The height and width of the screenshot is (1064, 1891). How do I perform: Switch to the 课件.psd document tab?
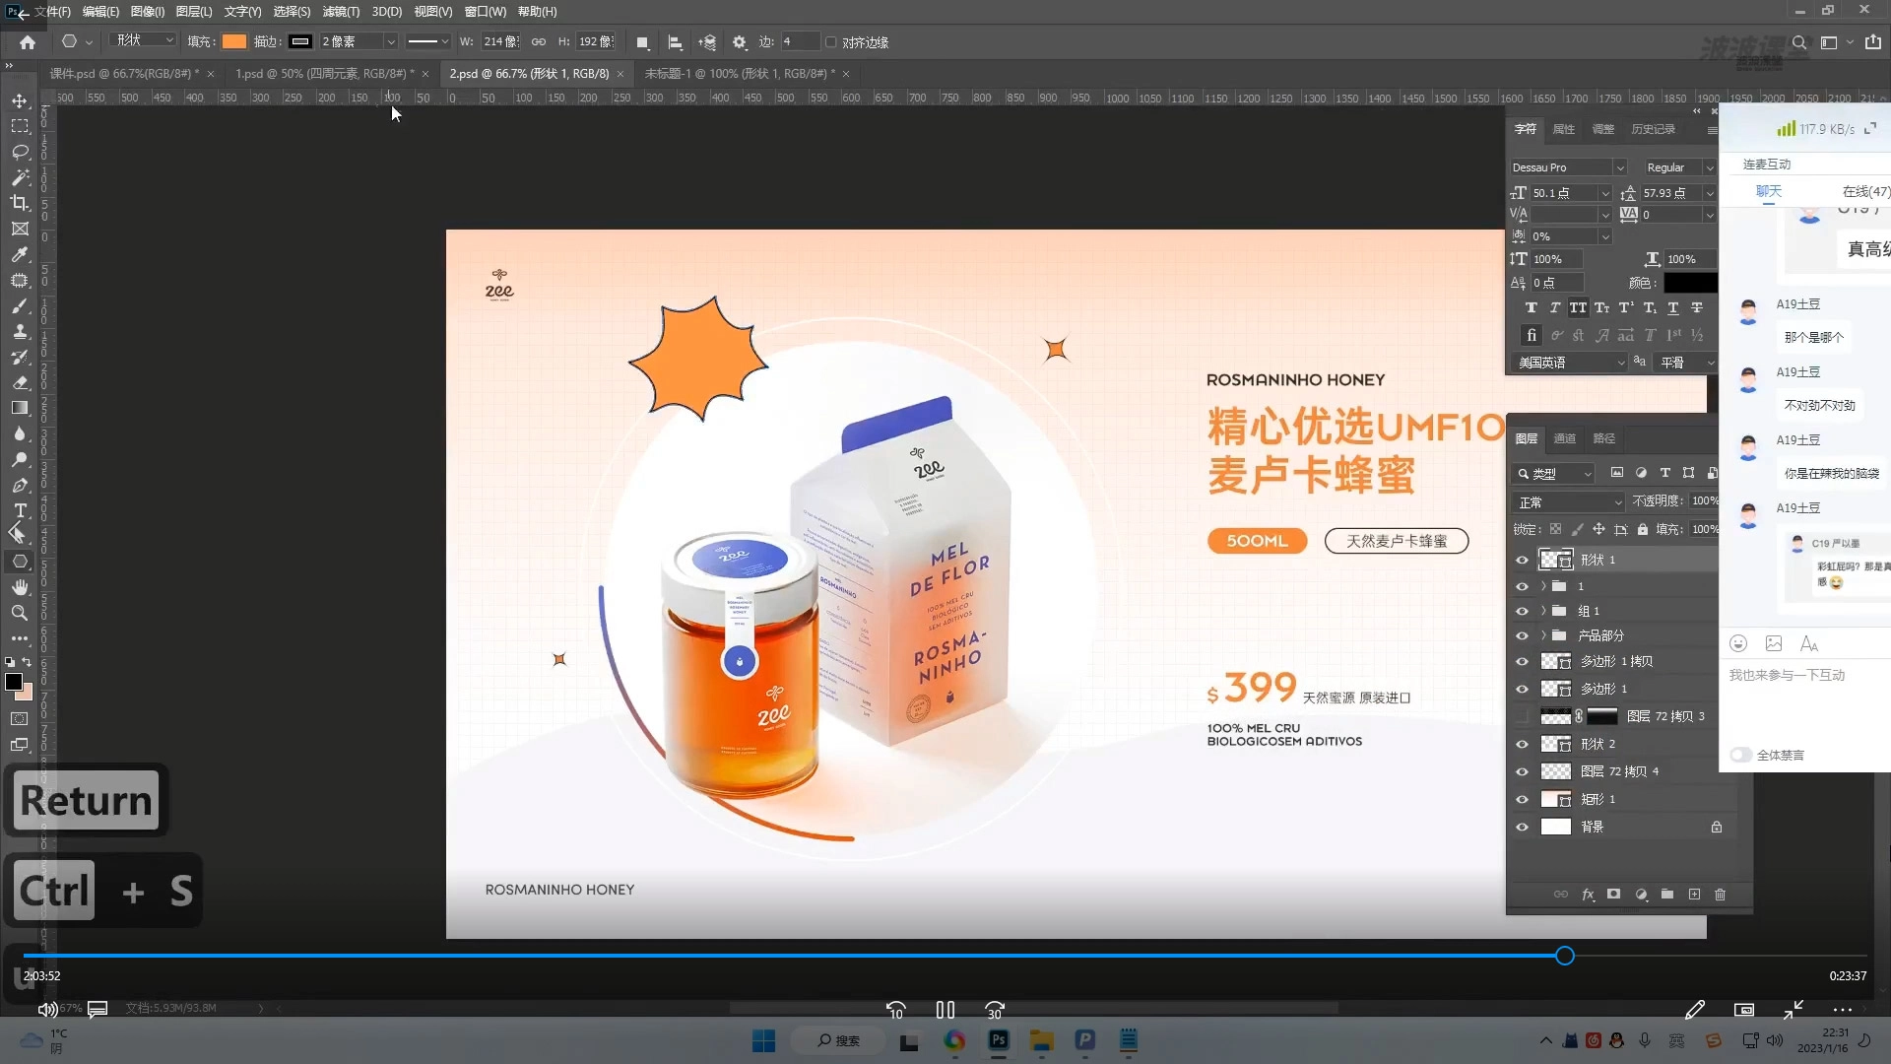pos(123,74)
